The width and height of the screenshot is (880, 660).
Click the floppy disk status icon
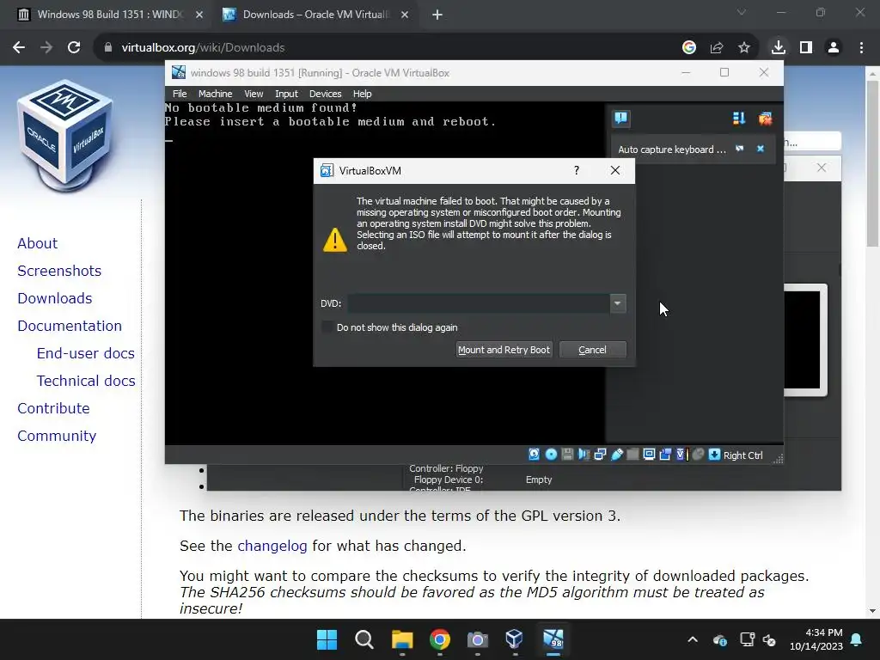click(x=567, y=455)
